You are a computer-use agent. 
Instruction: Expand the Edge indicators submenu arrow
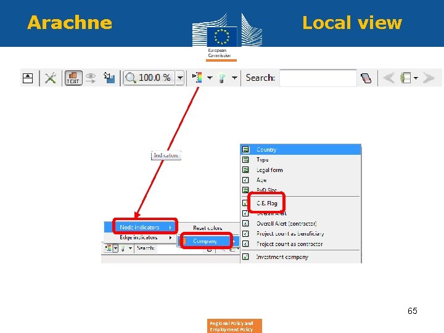click(x=170, y=237)
